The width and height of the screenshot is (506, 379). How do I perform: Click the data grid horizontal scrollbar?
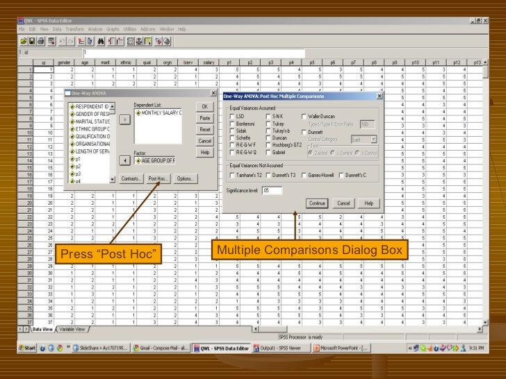[367, 329]
